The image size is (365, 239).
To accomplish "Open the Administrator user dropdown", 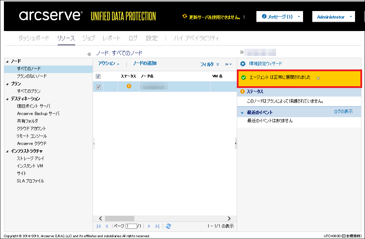I will [x=334, y=17].
